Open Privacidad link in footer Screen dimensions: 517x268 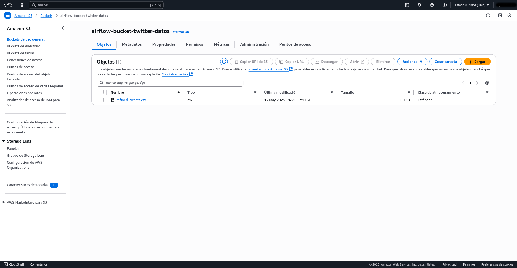449,264
